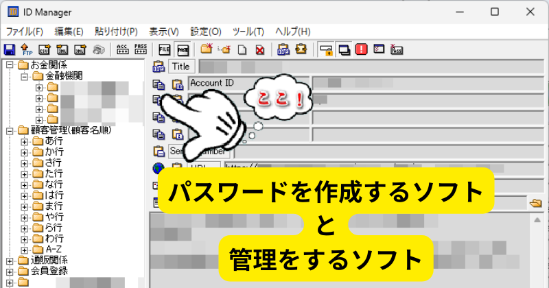The image size is (549, 288).
Task: Click the Title text input field
Action: pos(371,67)
